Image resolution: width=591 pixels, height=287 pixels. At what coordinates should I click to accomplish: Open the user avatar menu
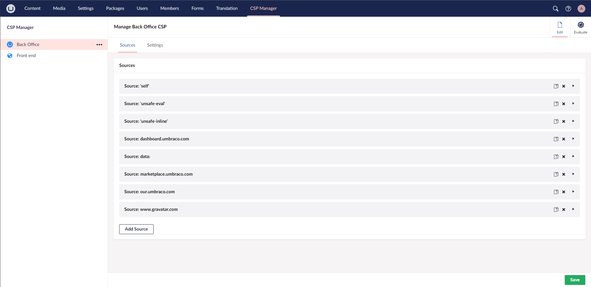(x=581, y=9)
